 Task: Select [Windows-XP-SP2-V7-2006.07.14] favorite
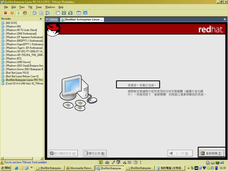[25, 51]
